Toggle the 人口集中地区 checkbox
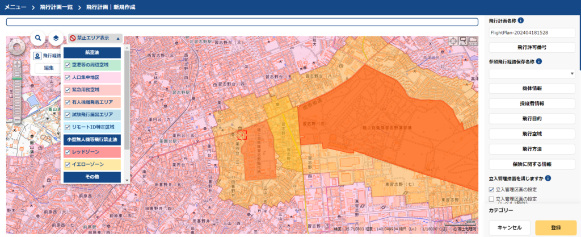The width and height of the screenshot is (581, 237). pyautogui.click(x=68, y=77)
